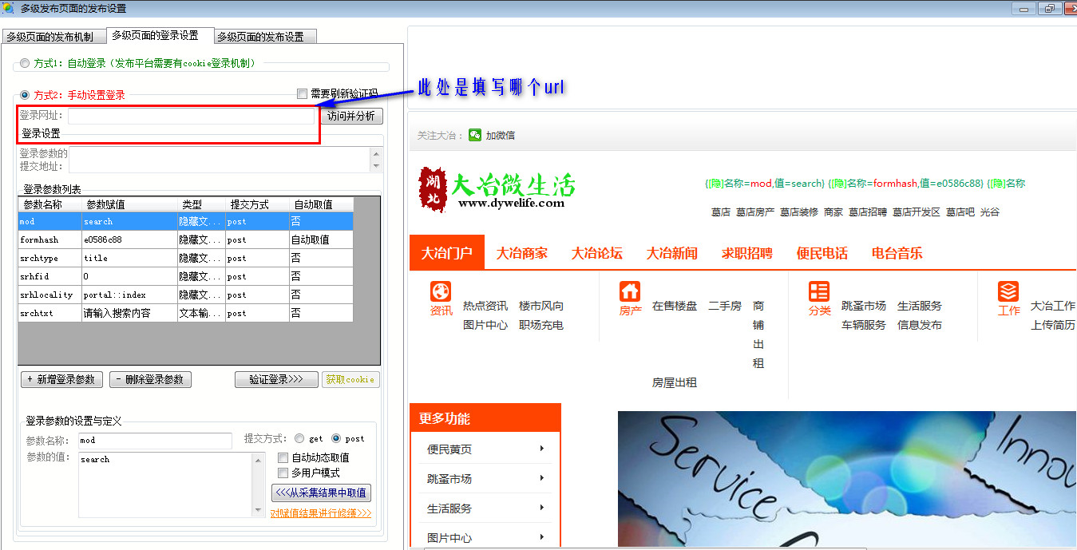The image size is (1077, 550).
Task: Click the 登录网址 input field
Action: click(x=192, y=116)
